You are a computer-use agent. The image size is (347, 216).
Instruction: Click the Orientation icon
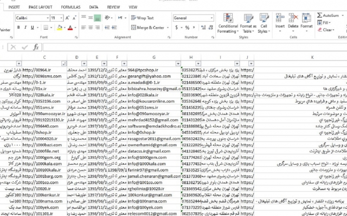pos(107,18)
